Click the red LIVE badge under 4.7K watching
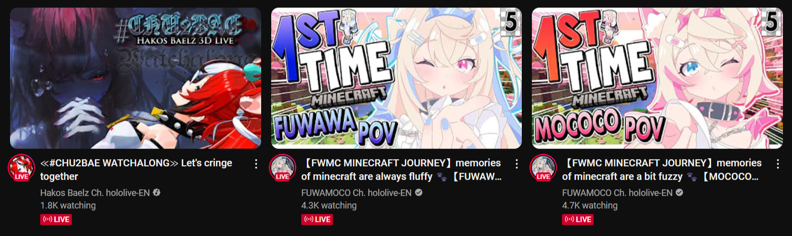The width and height of the screenshot is (792, 236). pyautogui.click(x=578, y=219)
